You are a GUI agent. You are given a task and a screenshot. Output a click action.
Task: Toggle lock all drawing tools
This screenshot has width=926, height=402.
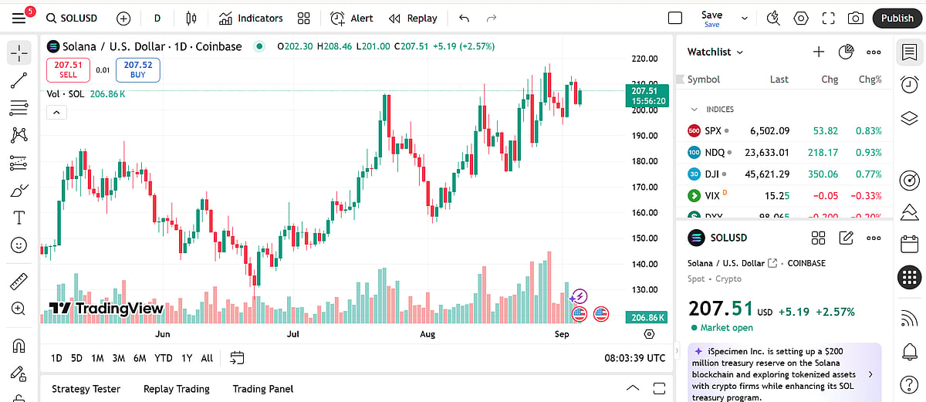pos(19,373)
